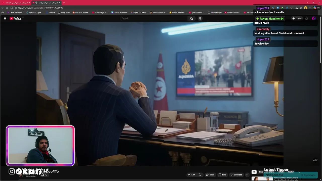
Task: Click the magnifier search button
Action: pyautogui.click(x=191, y=18)
